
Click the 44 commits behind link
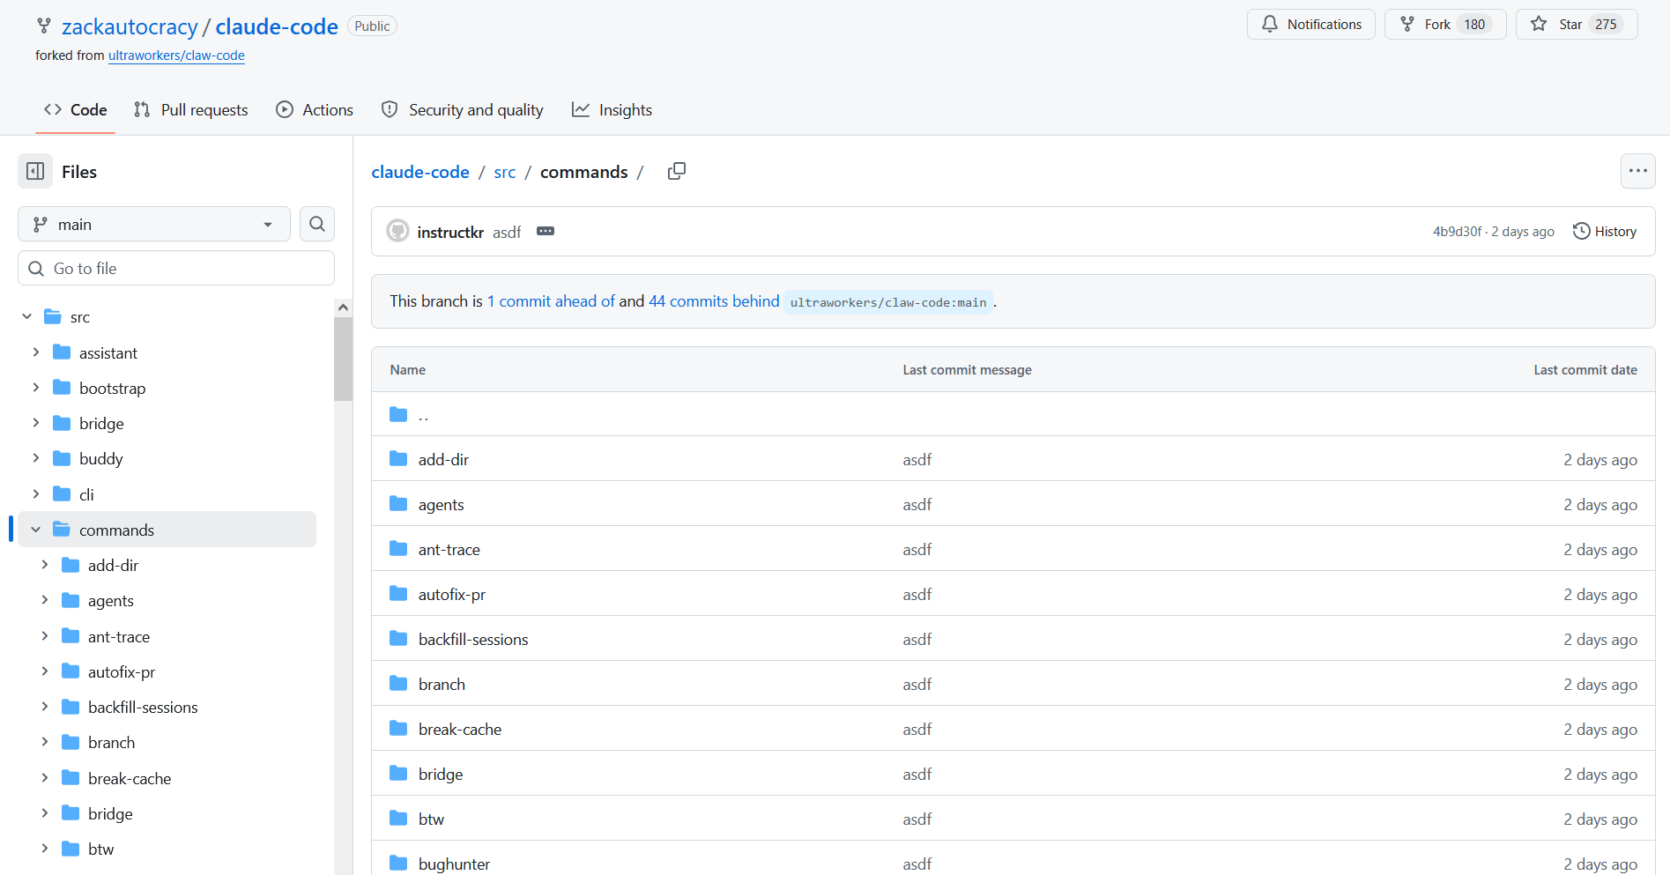click(714, 301)
